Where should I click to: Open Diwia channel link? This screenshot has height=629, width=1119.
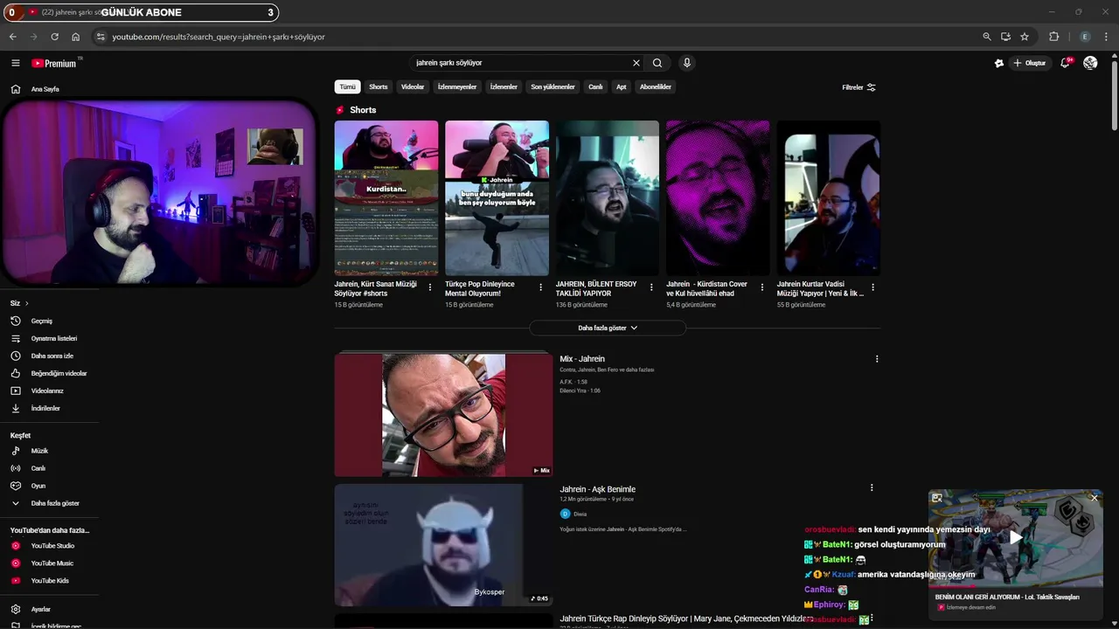tap(580, 515)
